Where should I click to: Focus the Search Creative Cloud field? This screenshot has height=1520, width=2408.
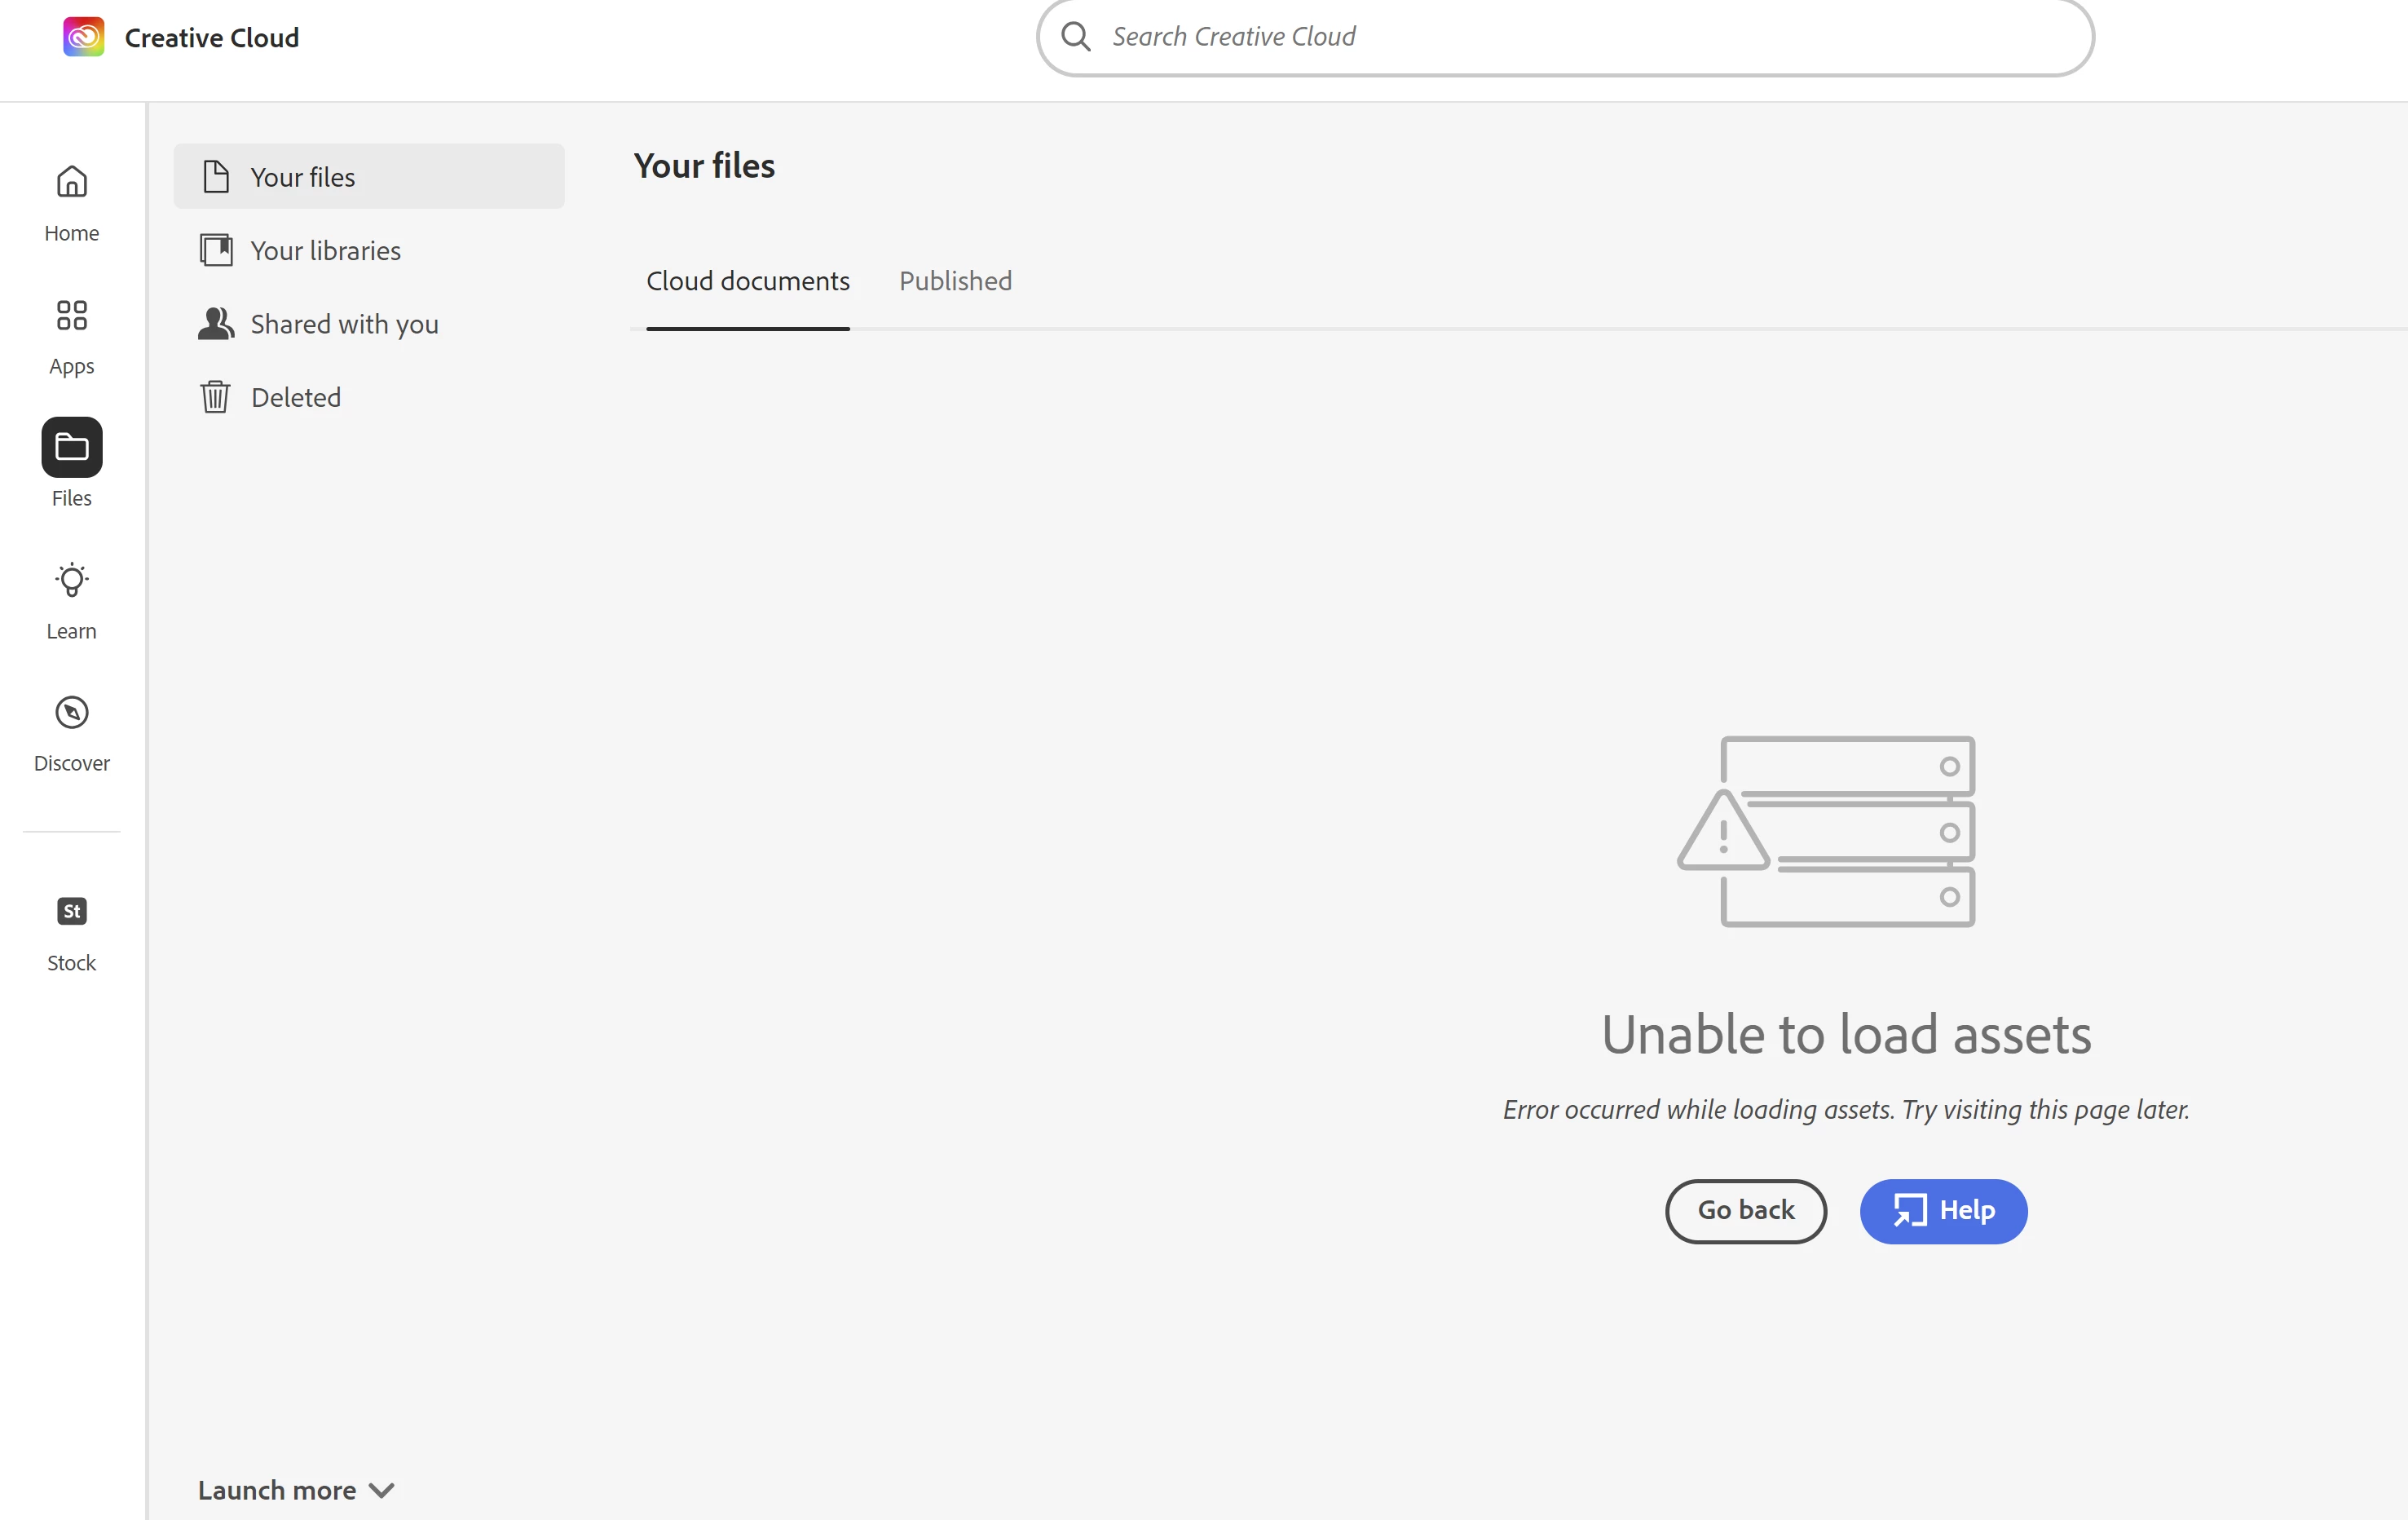[x=1580, y=37]
